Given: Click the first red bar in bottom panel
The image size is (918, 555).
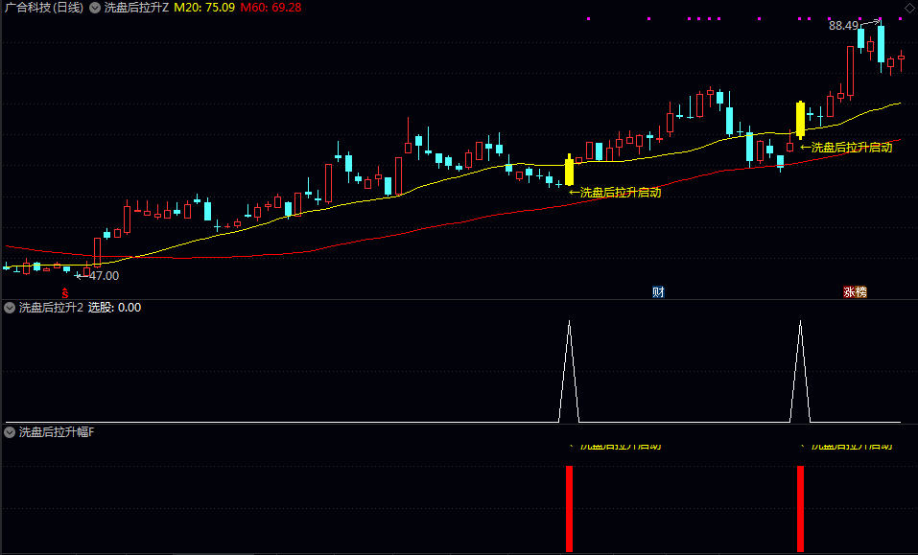Looking at the screenshot, I should [x=569, y=509].
